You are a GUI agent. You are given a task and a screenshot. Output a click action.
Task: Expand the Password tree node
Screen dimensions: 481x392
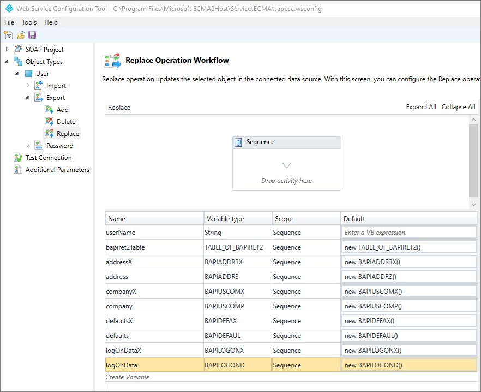coord(28,146)
